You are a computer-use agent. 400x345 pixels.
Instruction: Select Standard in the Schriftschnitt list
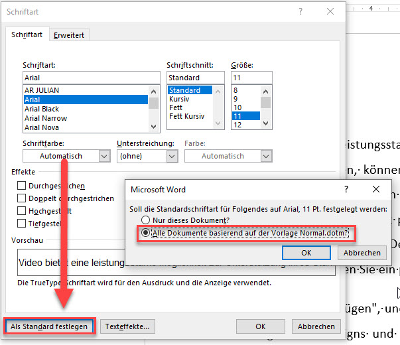coord(190,90)
